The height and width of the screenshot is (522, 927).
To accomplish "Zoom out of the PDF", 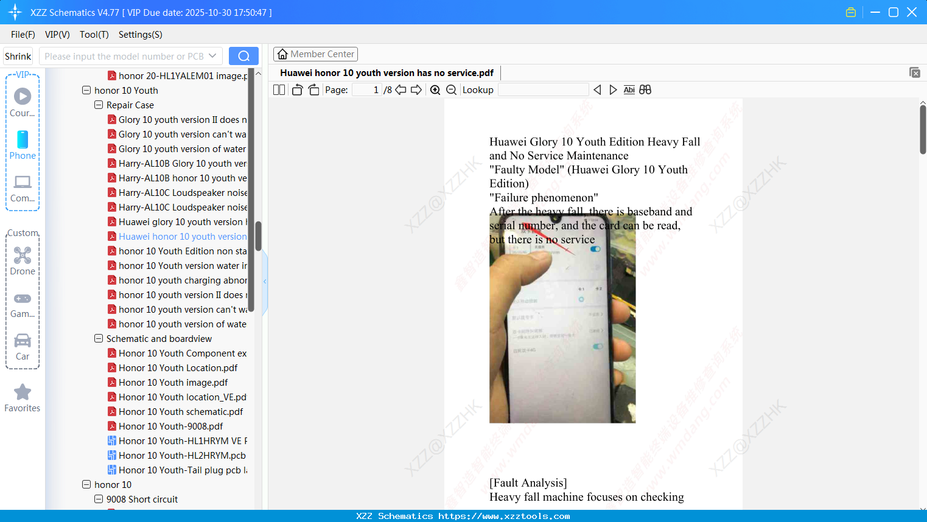I will [x=451, y=90].
